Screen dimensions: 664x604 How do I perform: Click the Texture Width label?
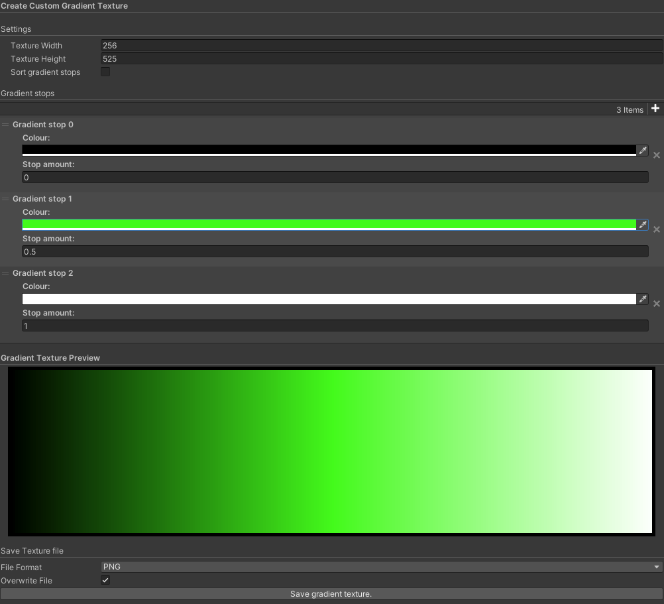click(x=36, y=45)
